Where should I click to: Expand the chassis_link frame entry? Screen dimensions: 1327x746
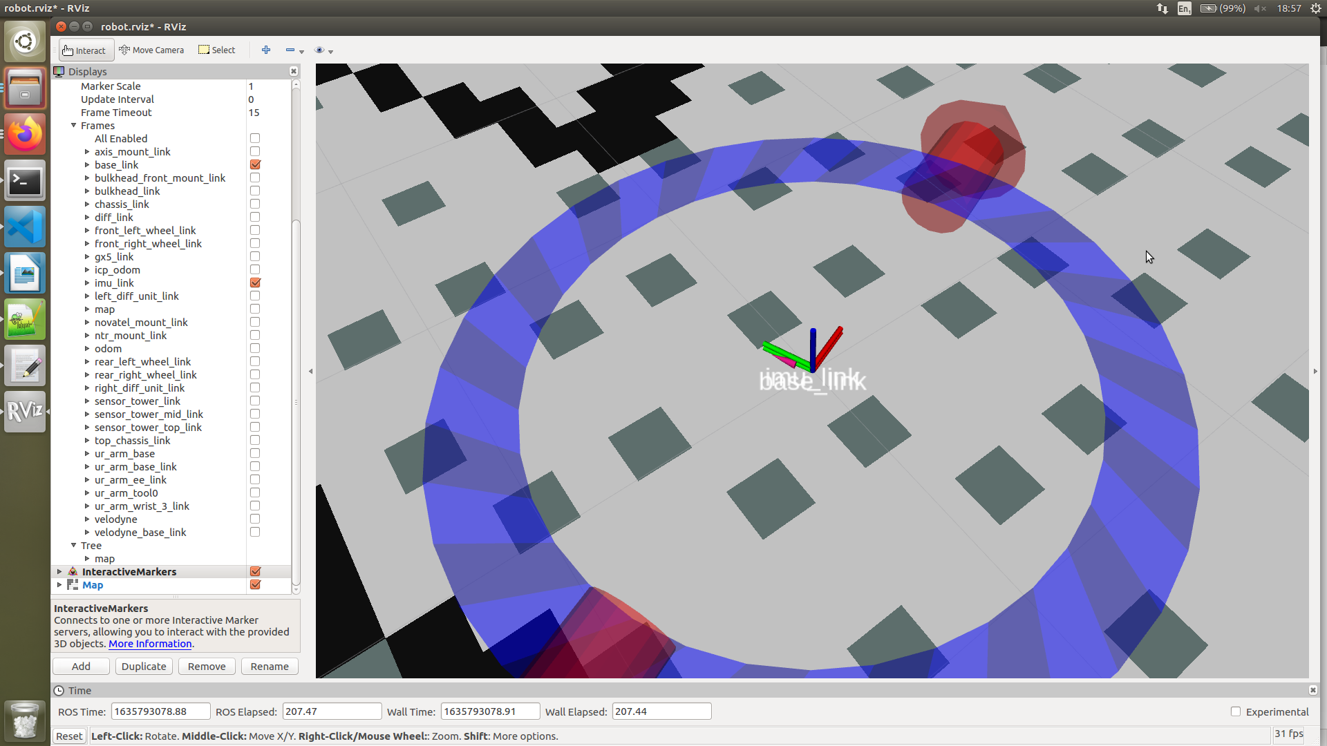(87, 204)
